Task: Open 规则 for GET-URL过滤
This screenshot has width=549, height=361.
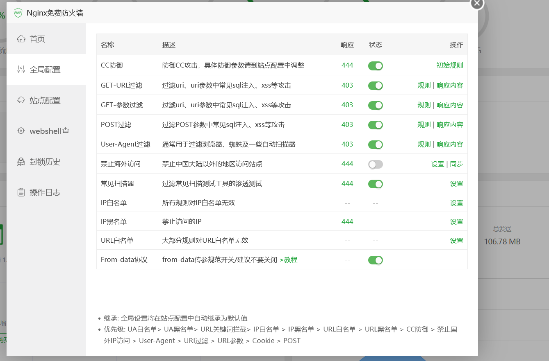Action: [424, 85]
